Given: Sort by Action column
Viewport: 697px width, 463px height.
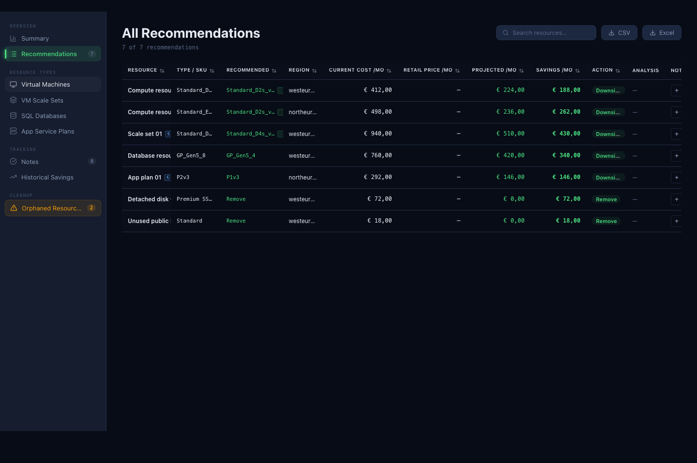Looking at the screenshot, I should (606, 70).
